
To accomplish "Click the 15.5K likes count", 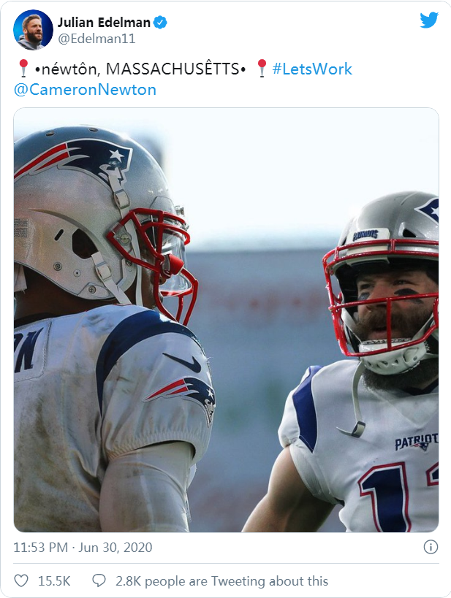I will 54,580.
